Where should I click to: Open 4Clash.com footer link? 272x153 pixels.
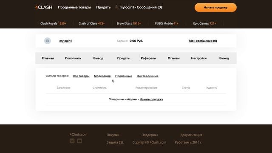pos(78,134)
